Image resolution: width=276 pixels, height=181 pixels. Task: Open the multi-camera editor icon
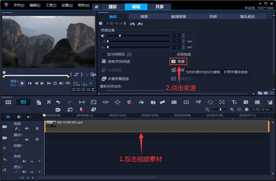pos(186,102)
